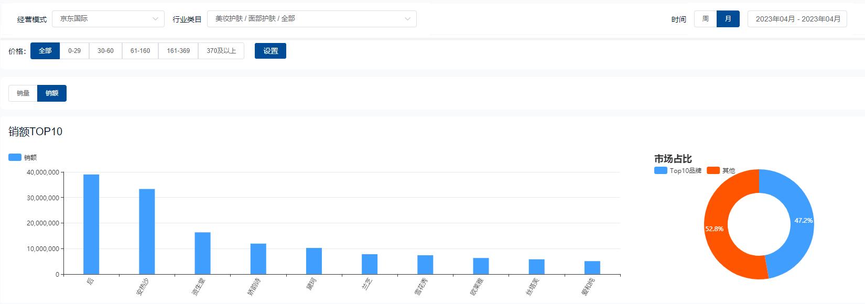Open the 经营模式 dropdown showing 京东国际
This screenshot has width=865, height=304.
107,19
